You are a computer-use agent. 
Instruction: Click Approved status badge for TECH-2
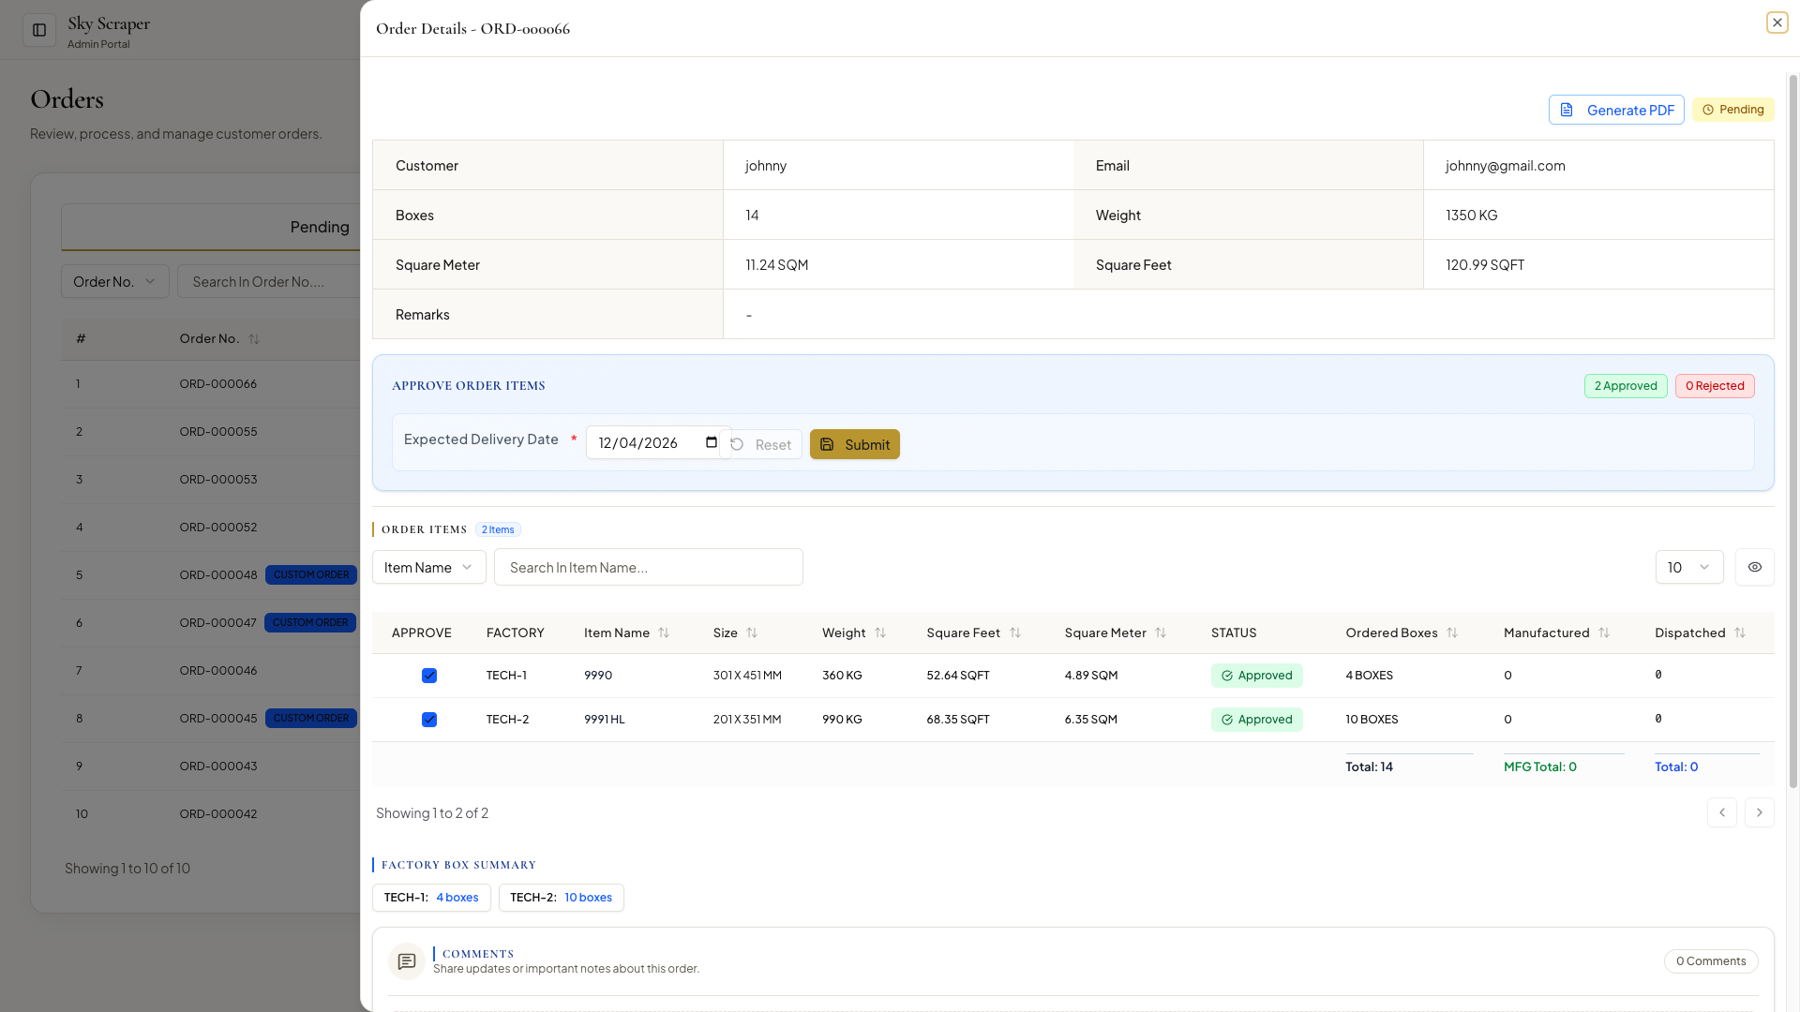pyautogui.click(x=1256, y=720)
